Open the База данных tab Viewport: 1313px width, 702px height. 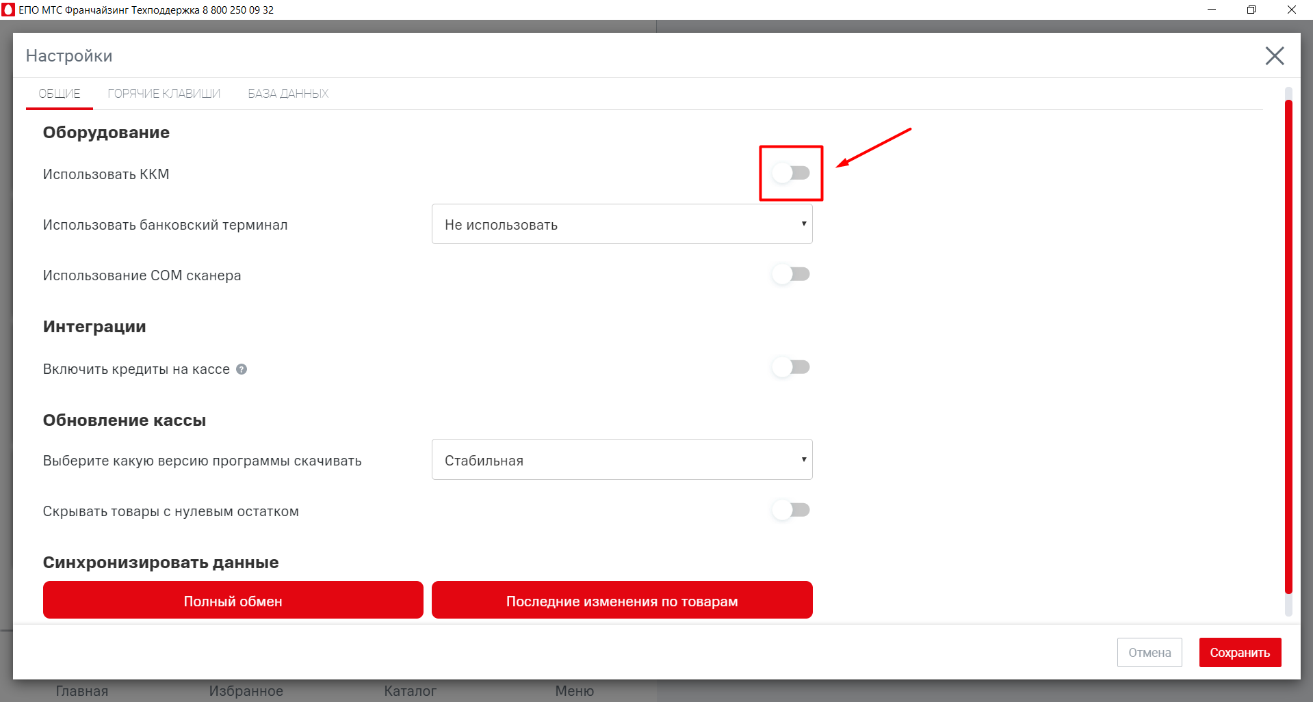coord(288,94)
